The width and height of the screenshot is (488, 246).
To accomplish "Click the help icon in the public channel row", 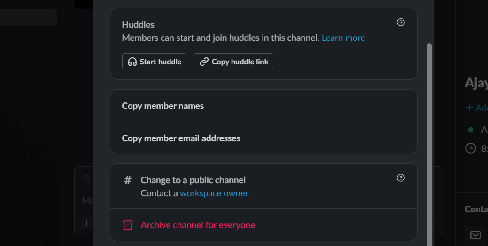I will click(x=401, y=177).
